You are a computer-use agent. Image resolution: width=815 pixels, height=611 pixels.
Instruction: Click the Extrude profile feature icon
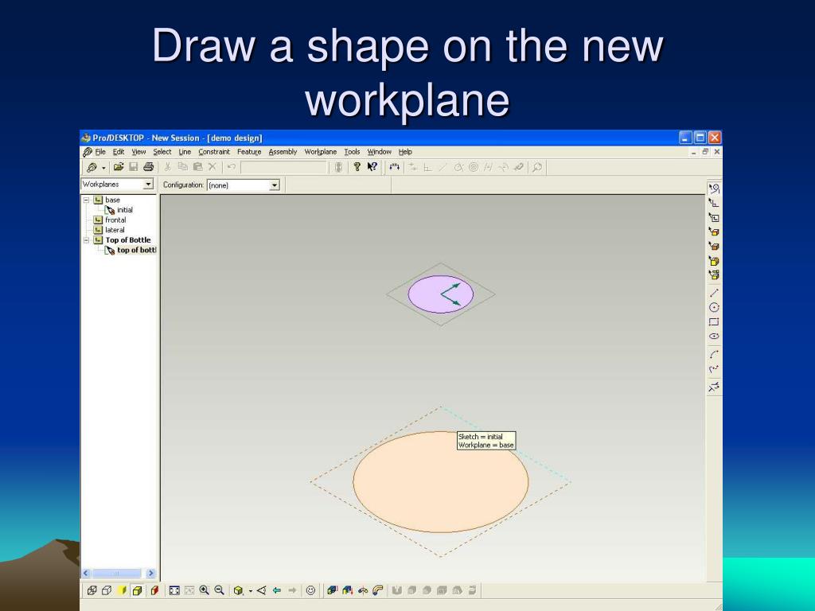(332, 590)
